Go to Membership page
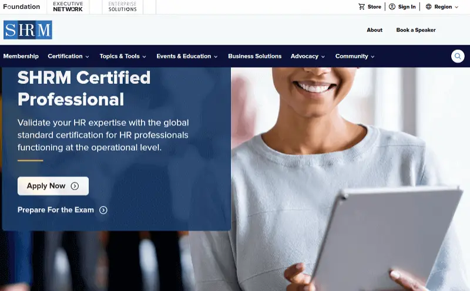 click(21, 56)
